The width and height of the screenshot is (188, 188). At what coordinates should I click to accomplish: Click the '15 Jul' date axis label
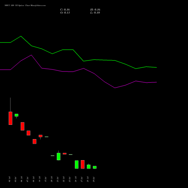tap(45, 179)
